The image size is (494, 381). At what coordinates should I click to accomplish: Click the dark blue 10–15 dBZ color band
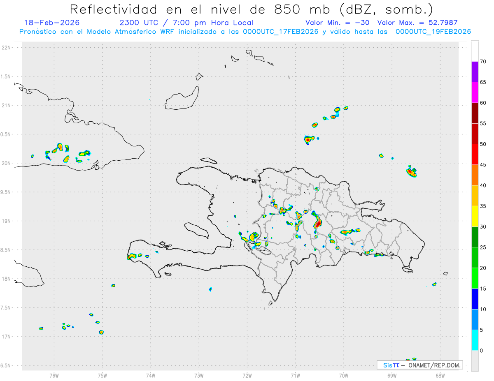pos(475,299)
